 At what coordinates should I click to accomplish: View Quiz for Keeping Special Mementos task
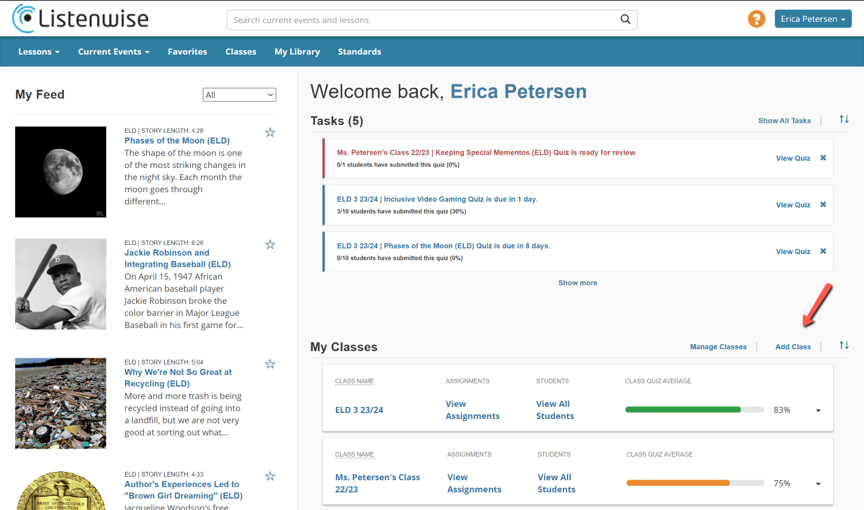coord(793,158)
